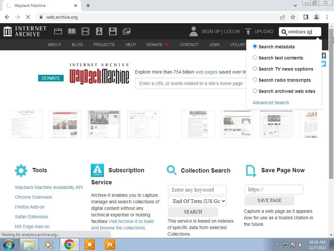This screenshot has height=251, width=334.
Task: Click the Facebook share icon
Action: point(324,56)
